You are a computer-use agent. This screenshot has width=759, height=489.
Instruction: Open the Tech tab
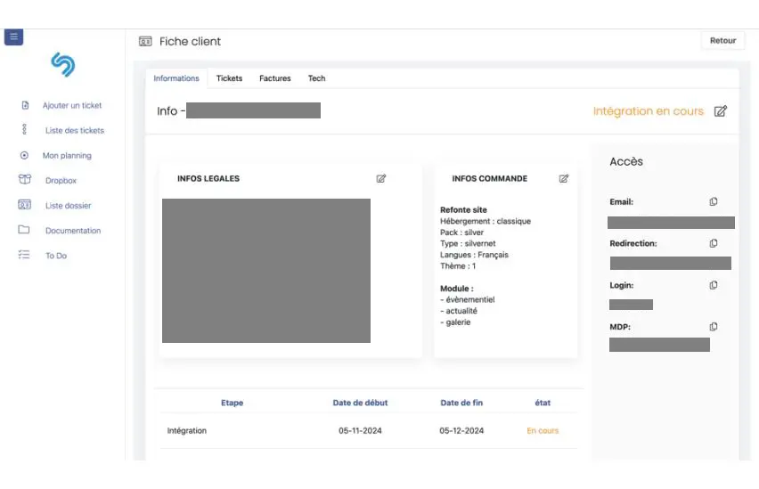(x=316, y=78)
